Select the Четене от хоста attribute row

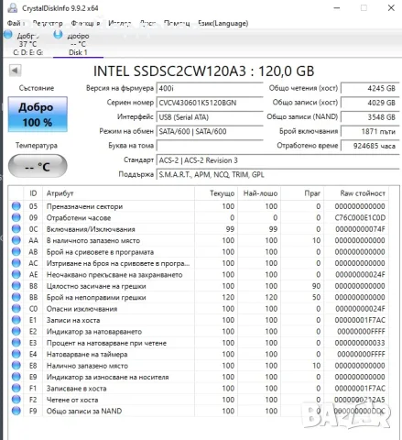click(x=199, y=400)
